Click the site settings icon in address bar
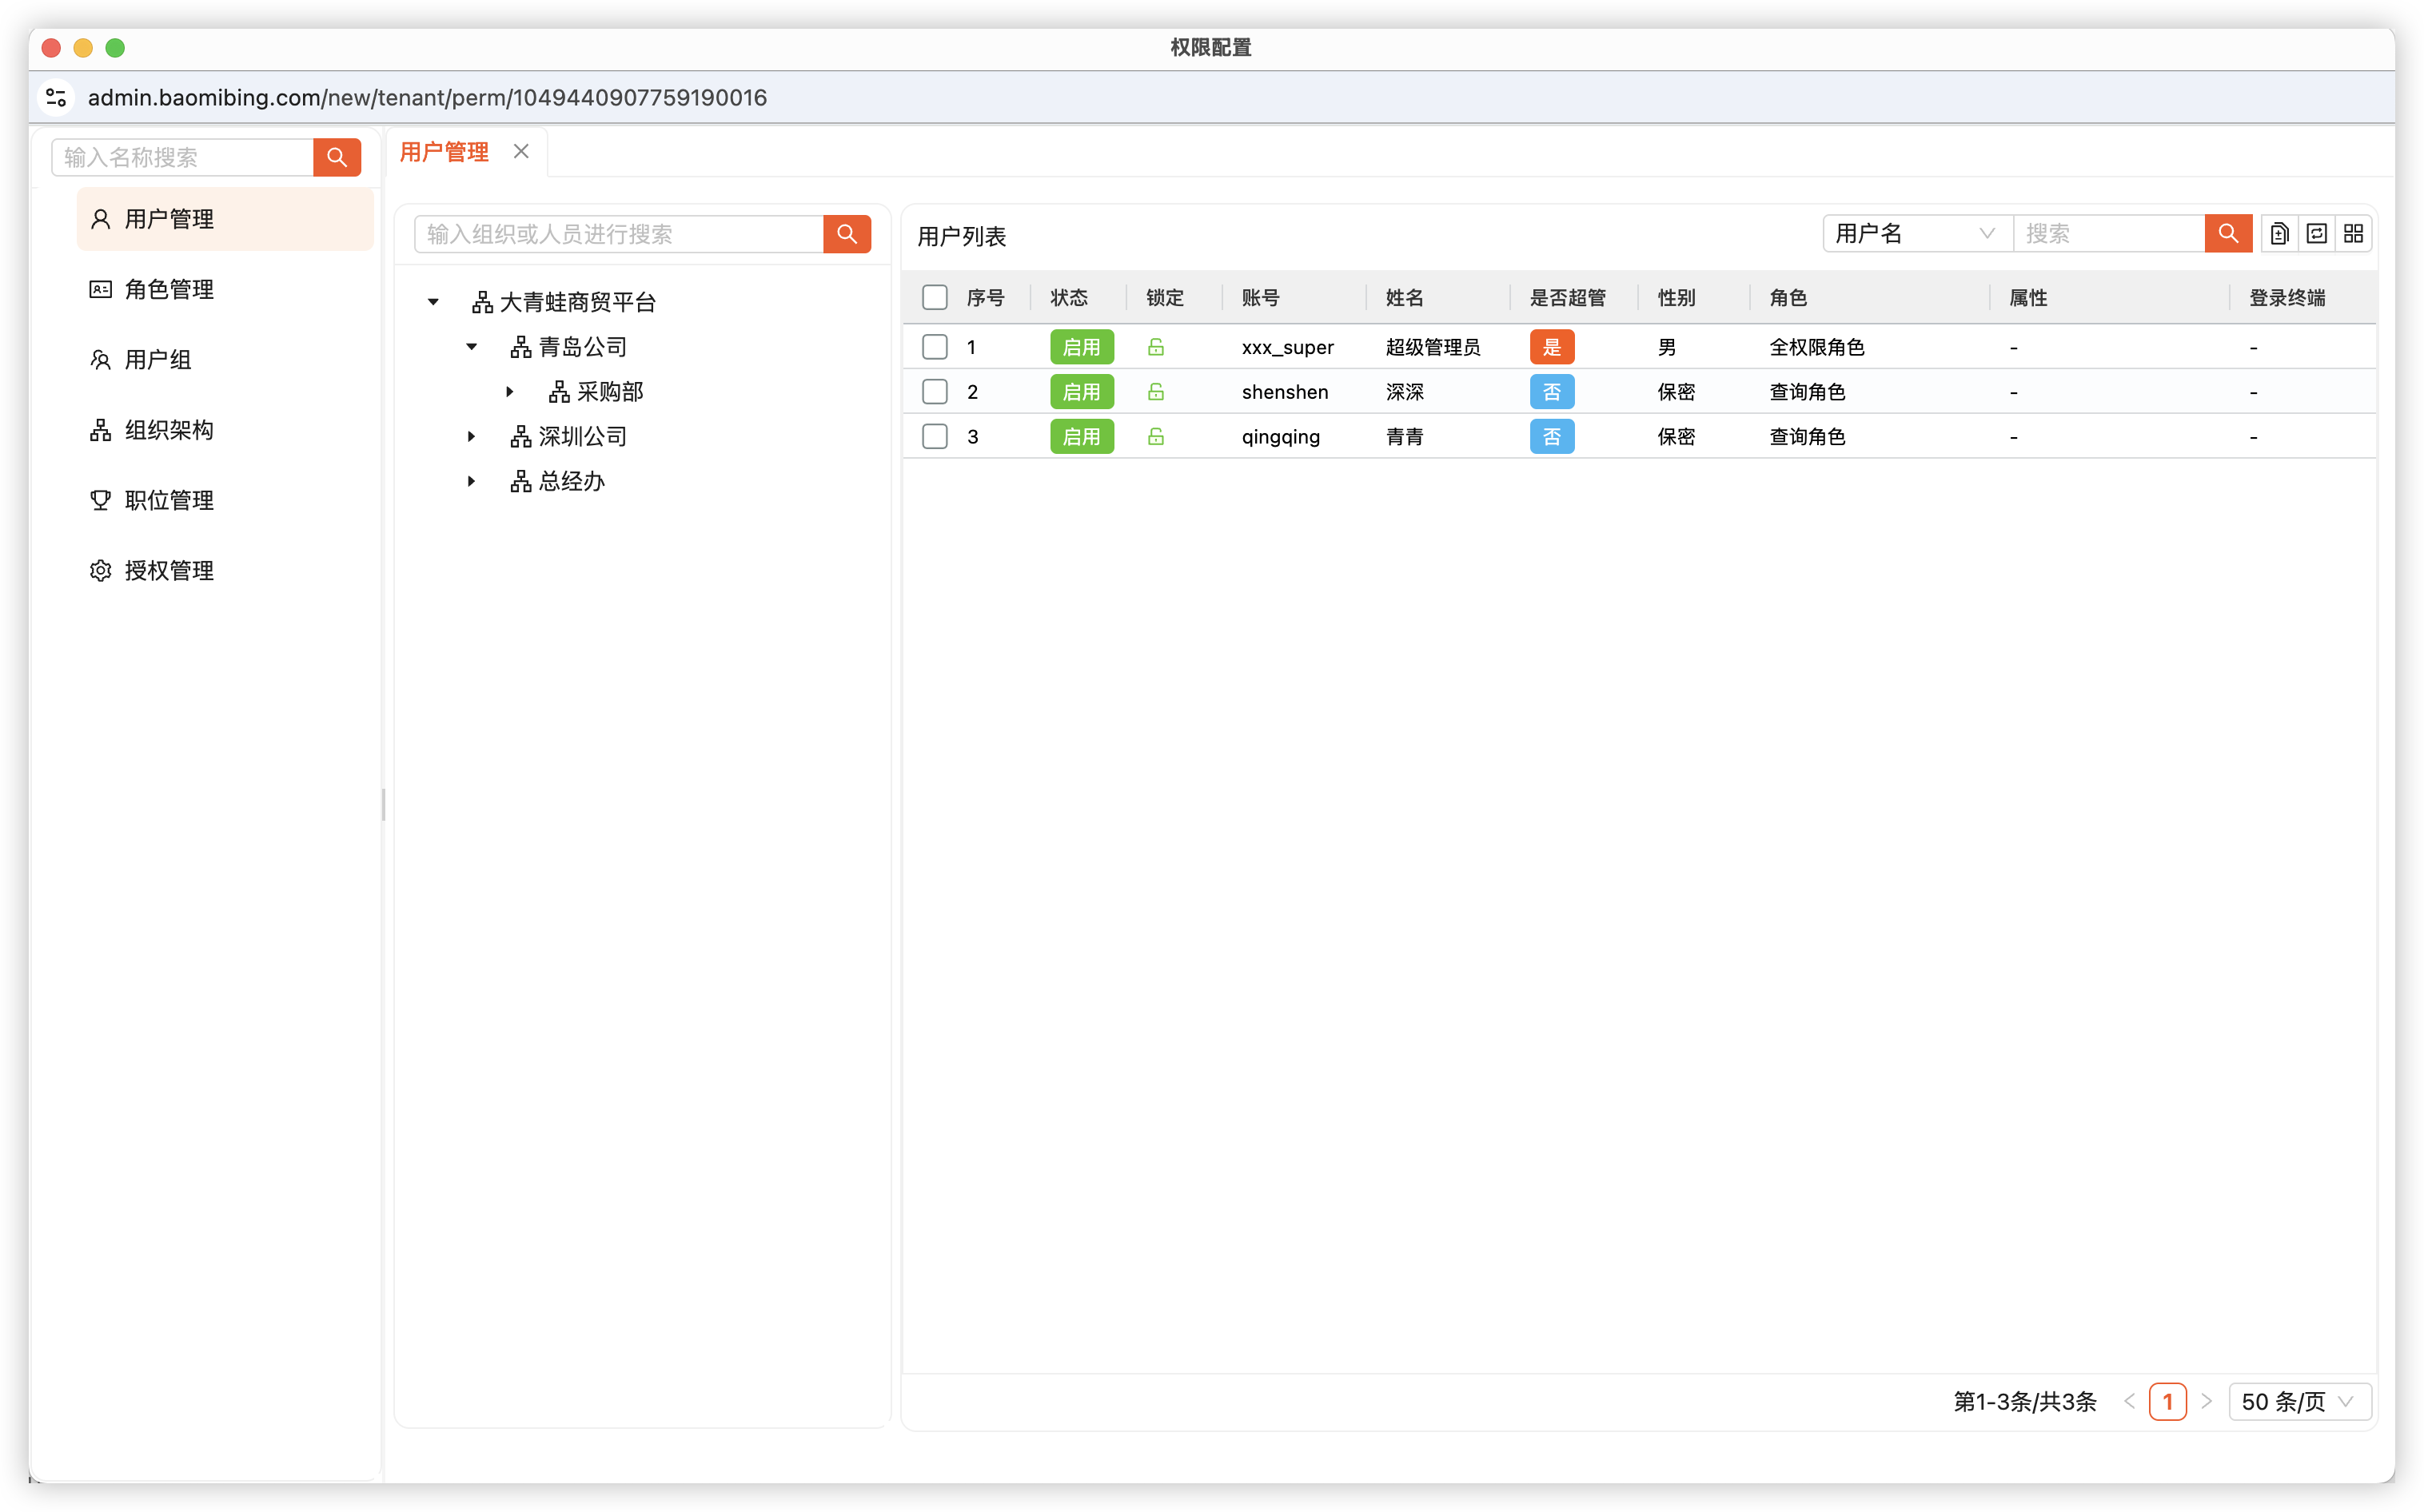 (x=56, y=97)
